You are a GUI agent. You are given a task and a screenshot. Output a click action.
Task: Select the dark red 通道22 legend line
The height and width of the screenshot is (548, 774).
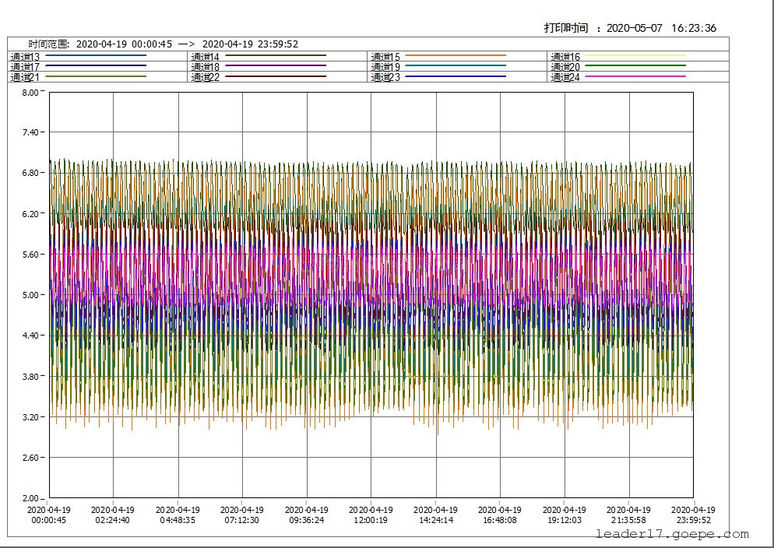coord(276,76)
